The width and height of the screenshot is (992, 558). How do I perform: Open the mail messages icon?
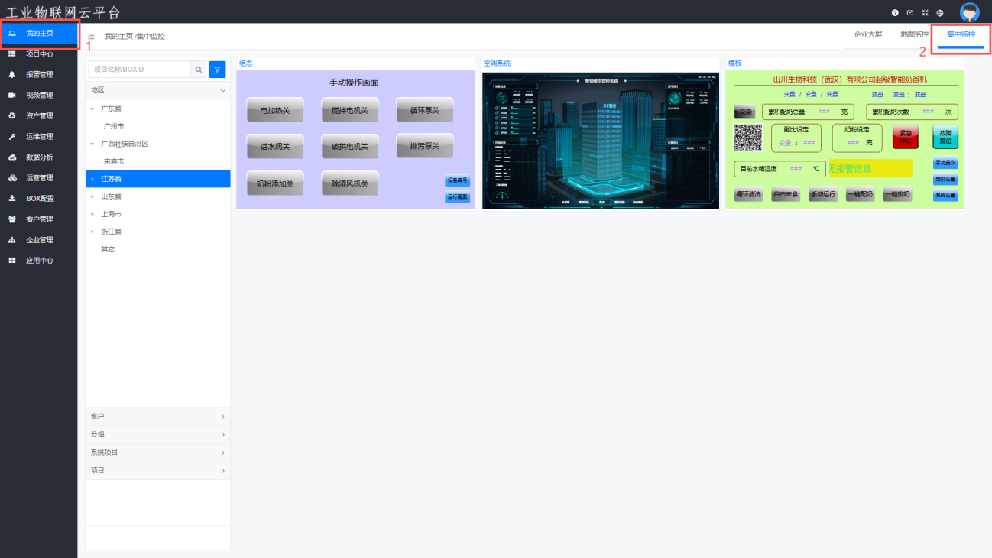909,13
